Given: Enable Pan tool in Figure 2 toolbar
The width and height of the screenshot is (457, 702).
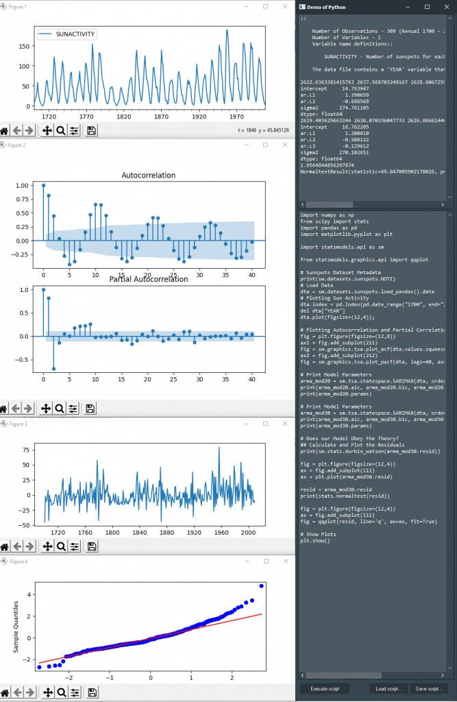Looking at the screenshot, I should click(x=46, y=409).
